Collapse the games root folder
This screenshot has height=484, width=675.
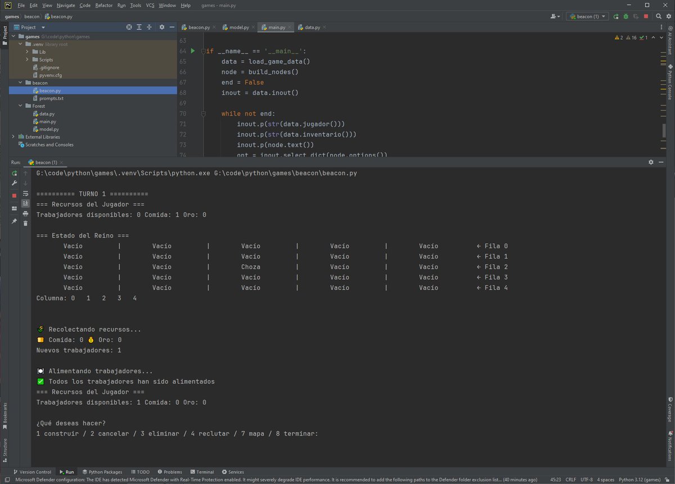point(13,36)
